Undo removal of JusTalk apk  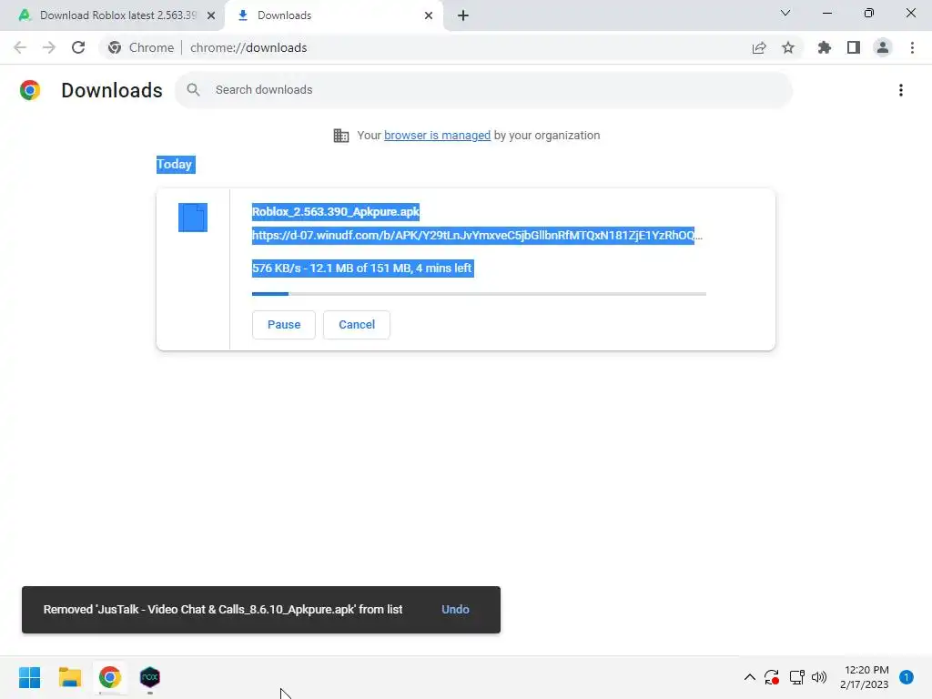pos(455,609)
